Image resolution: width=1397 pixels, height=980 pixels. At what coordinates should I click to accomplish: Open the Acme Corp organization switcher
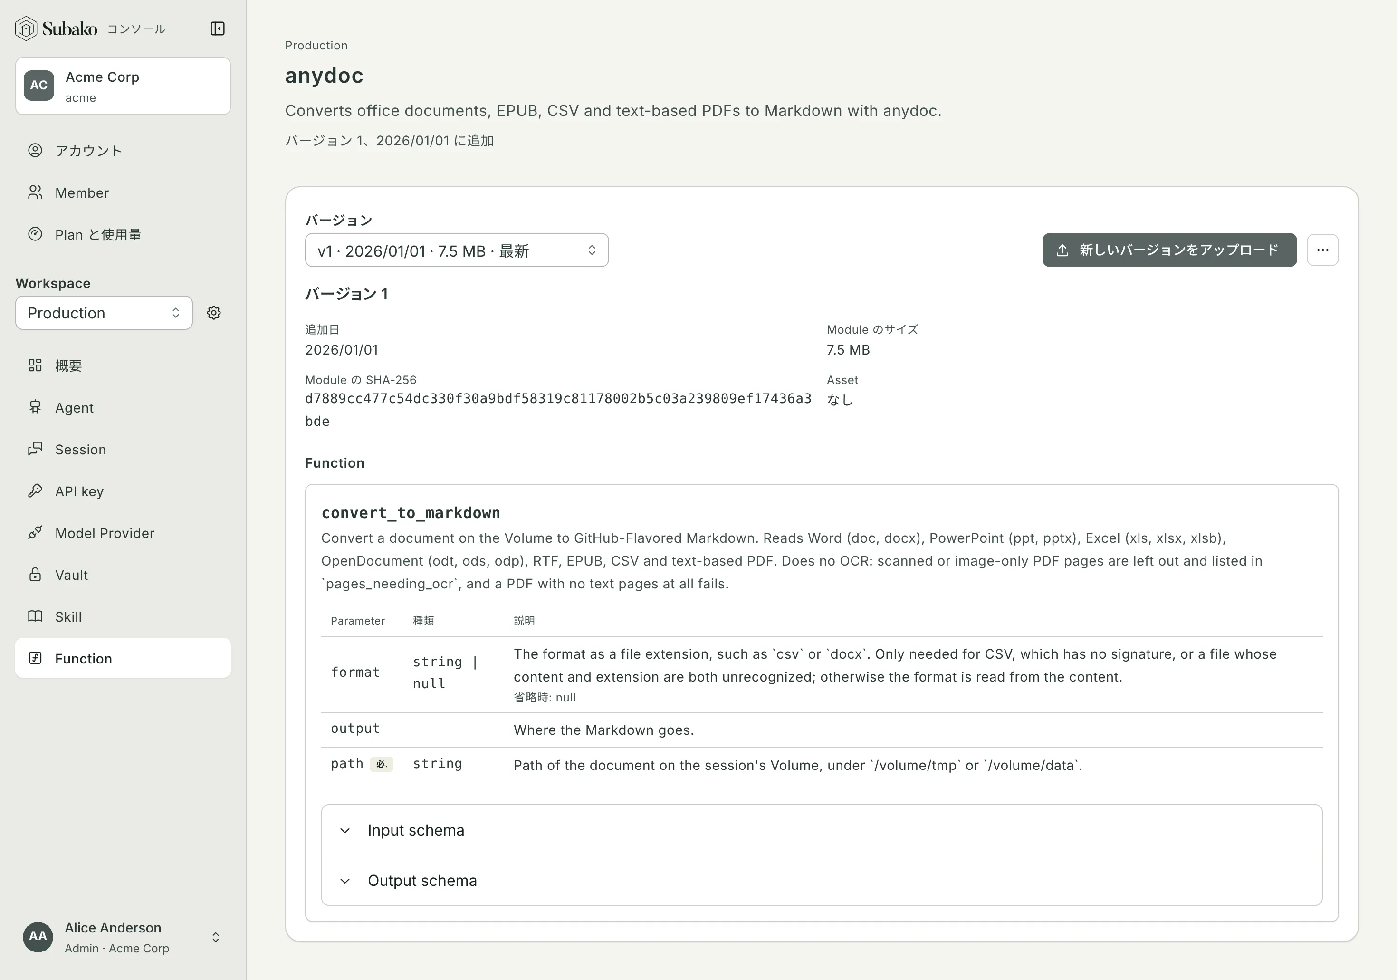123,86
